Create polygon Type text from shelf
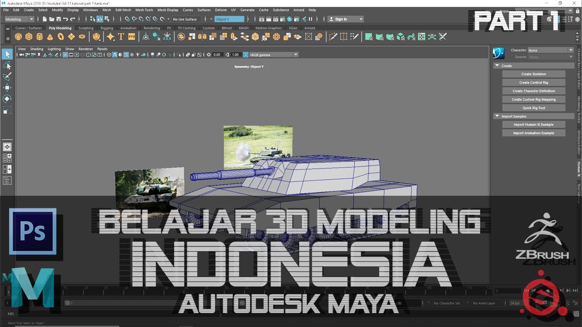This screenshot has height=327, width=582. pyautogui.click(x=121, y=37)
